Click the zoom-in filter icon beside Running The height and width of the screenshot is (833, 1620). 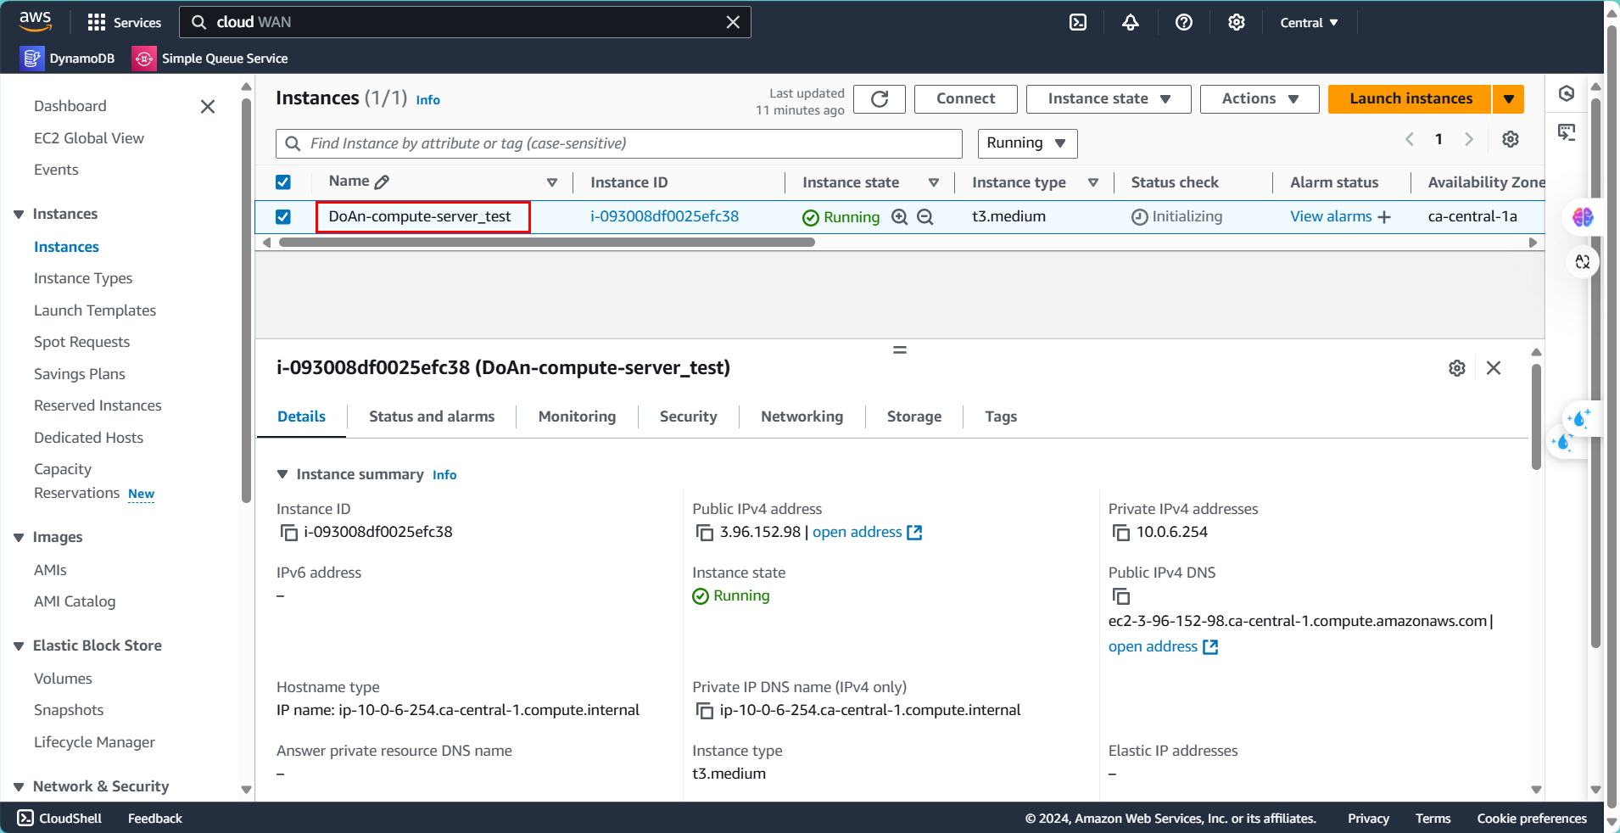tap(900, 217)
